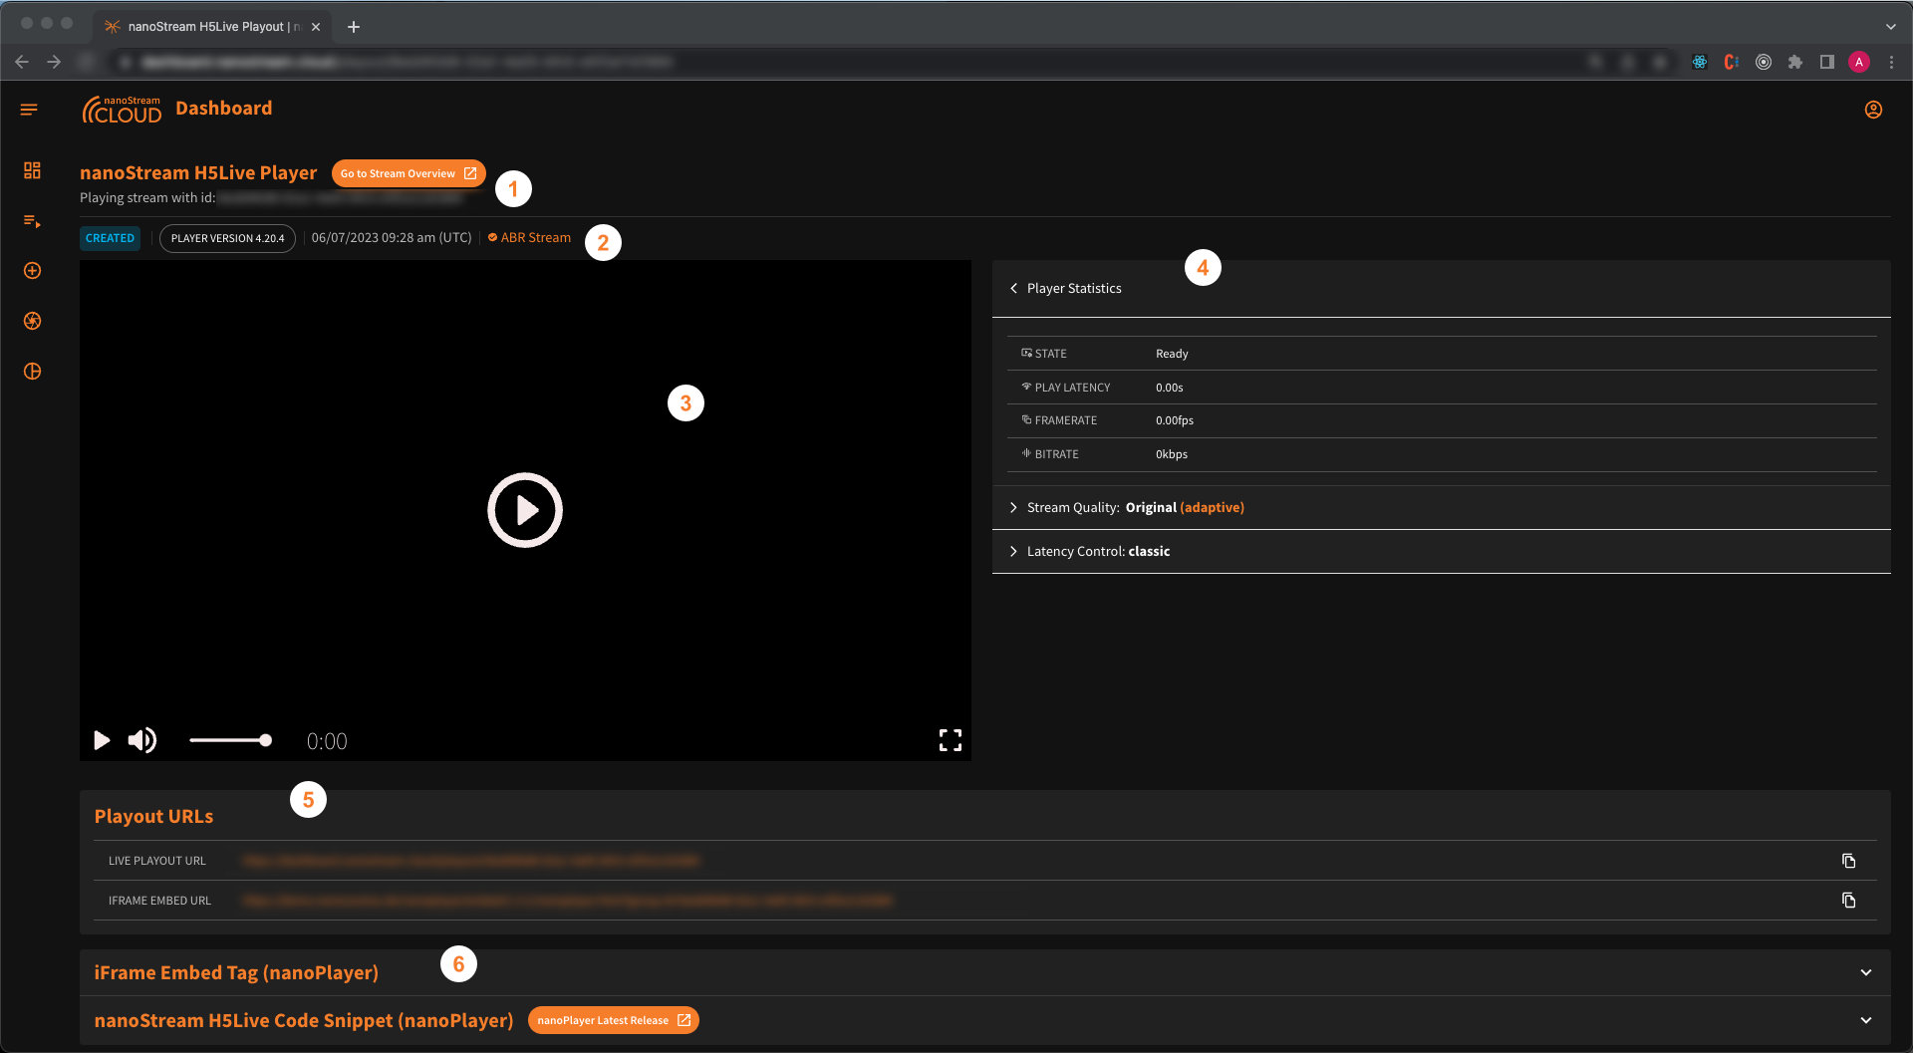Select the nanoStream H5Live Playout browser tab
Screen dimensions: 1913x1053
pos(212,27)
